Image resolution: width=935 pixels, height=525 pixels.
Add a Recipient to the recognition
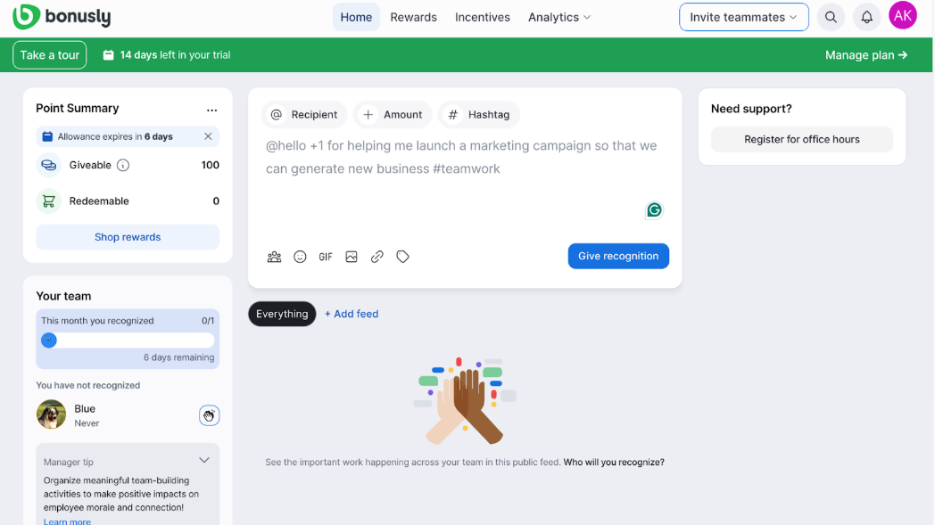(x=304, y=114)
